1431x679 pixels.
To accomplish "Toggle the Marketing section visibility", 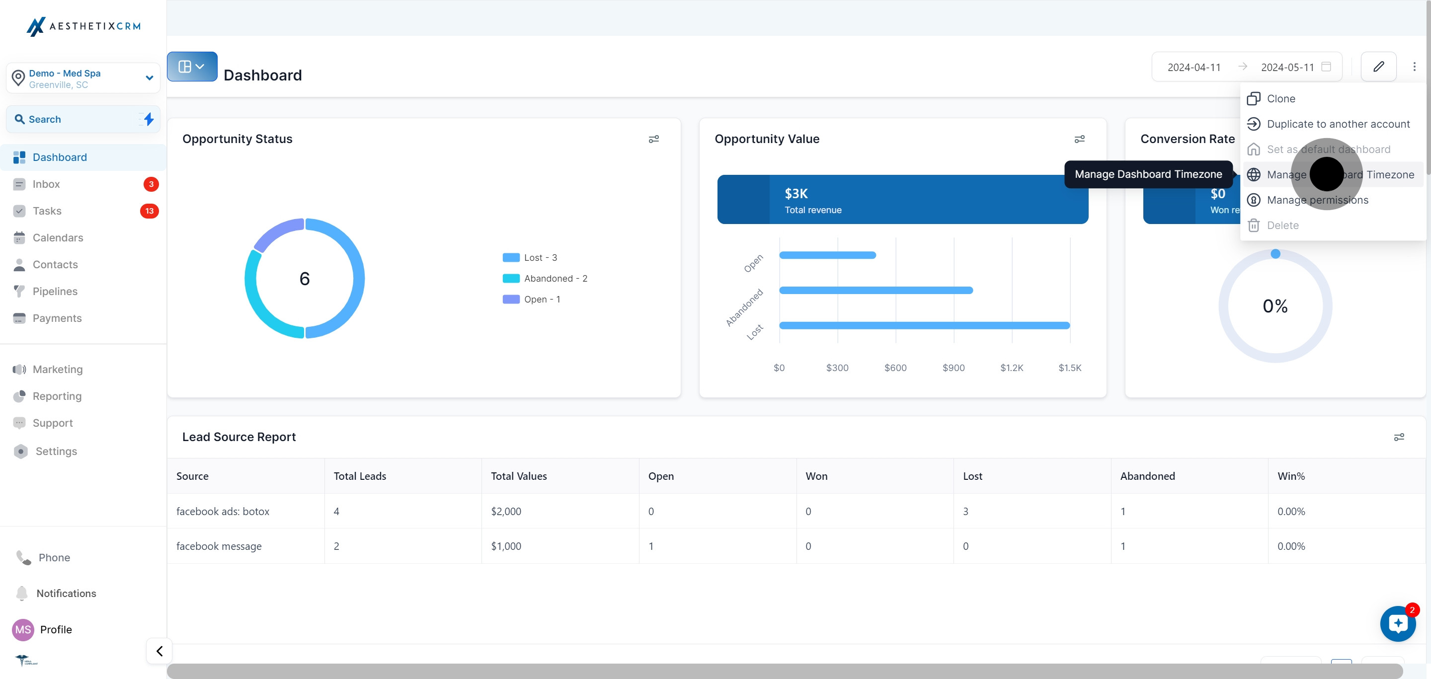I will click(x=58, y=369).
